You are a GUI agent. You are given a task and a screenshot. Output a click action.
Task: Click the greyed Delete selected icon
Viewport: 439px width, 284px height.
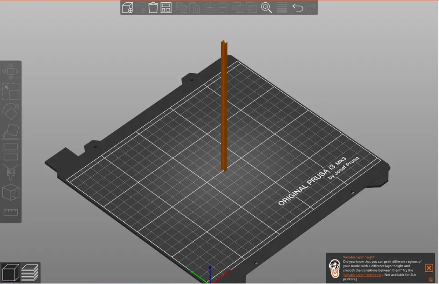tap(141, 8)
